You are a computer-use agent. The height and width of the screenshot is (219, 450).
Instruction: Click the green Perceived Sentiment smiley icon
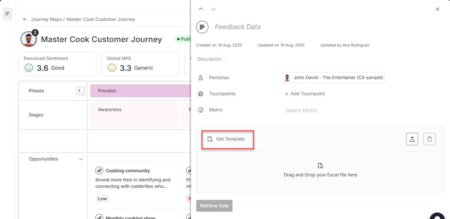pos(29,67)
